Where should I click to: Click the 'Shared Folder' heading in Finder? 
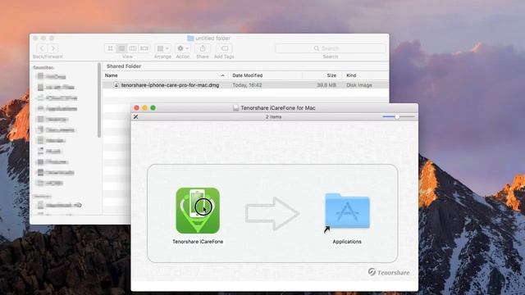(x=124, y=66)
